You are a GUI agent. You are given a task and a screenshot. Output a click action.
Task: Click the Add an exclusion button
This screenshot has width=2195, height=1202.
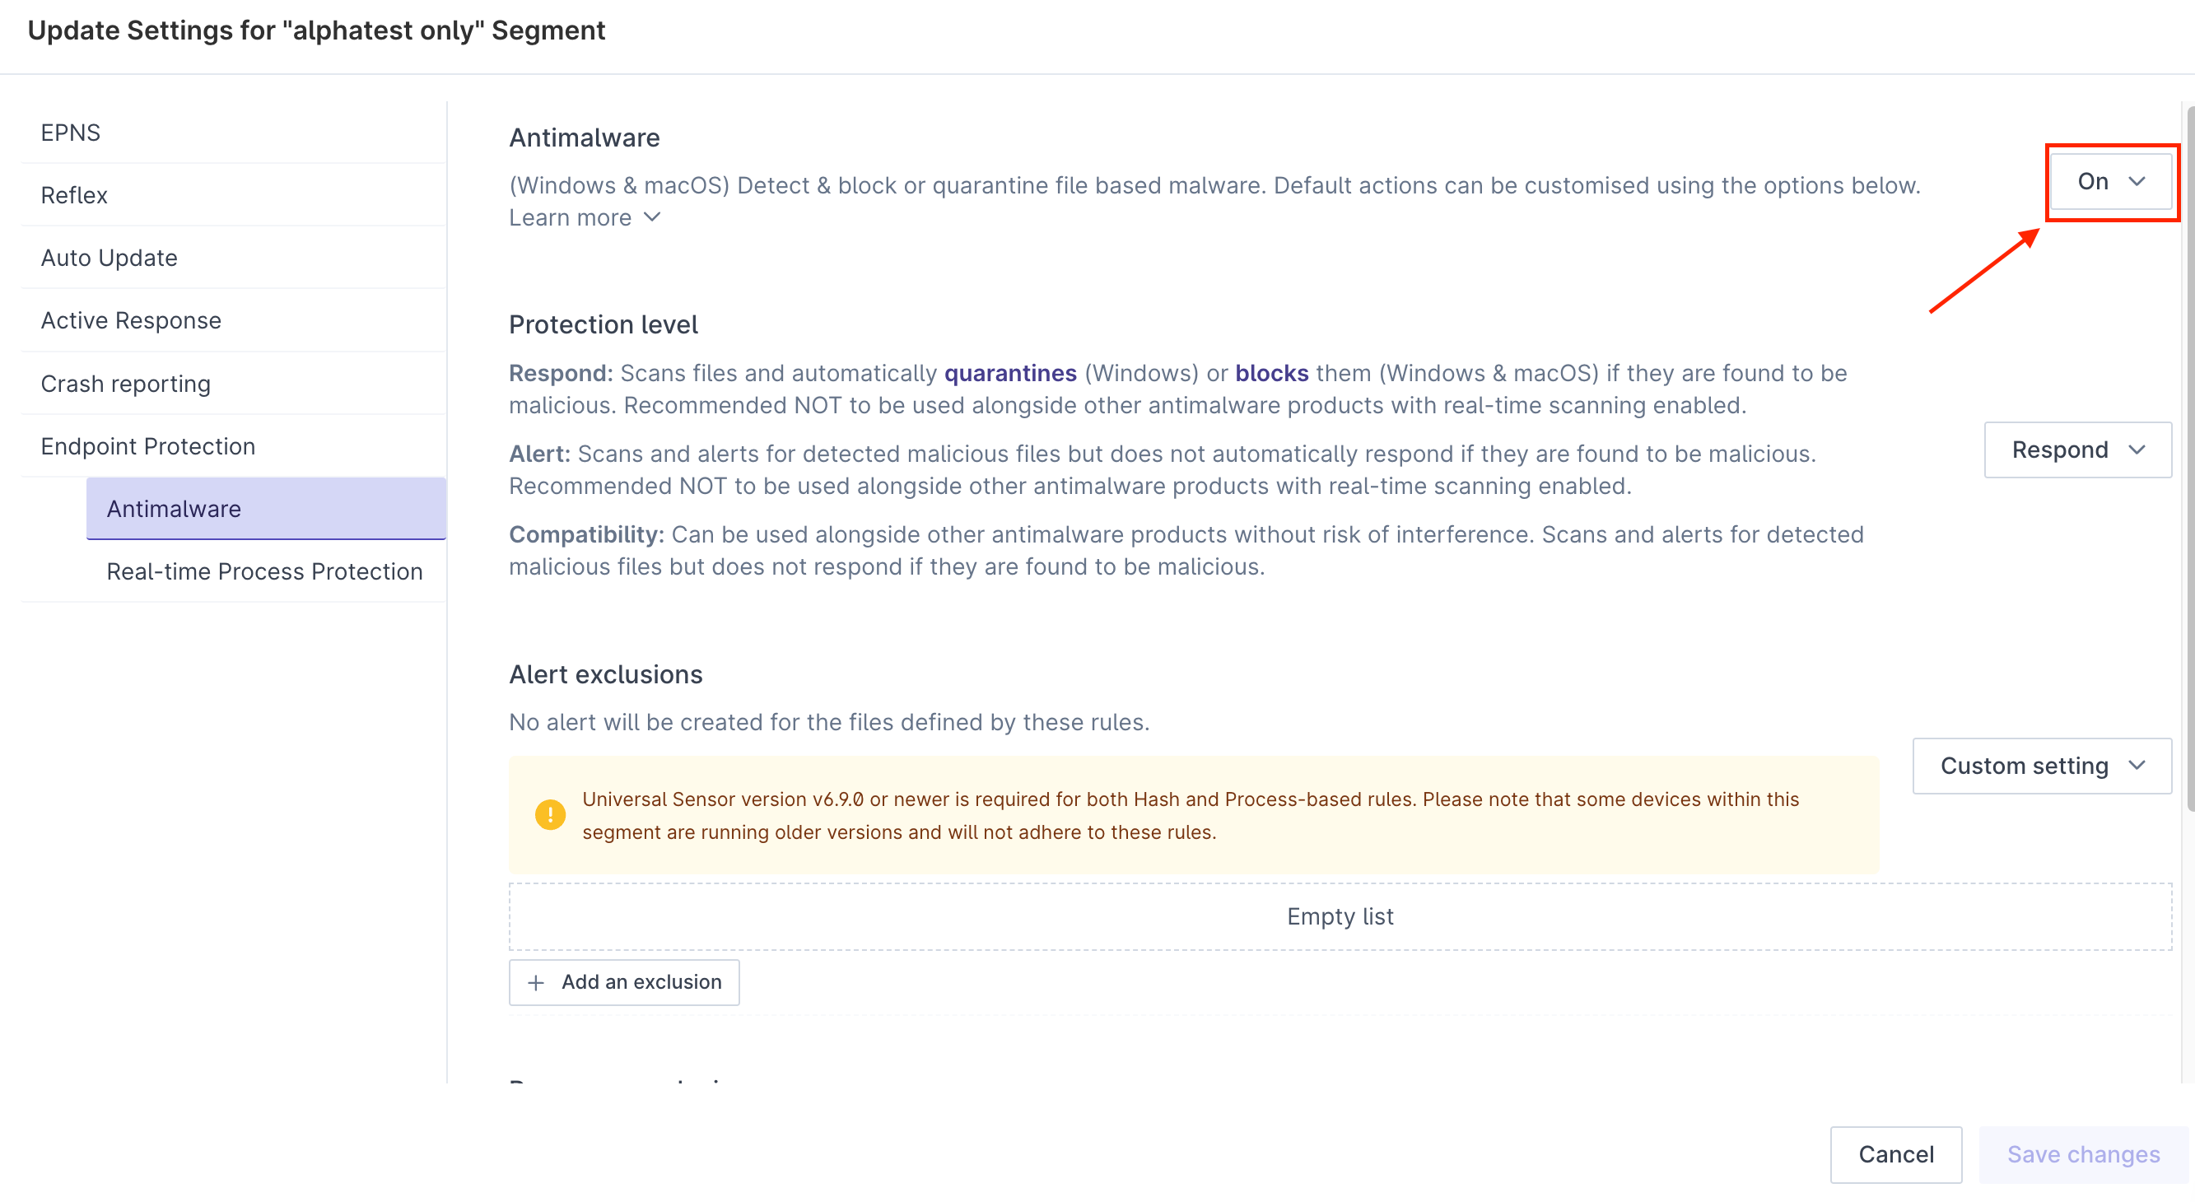[x=624, y=982]
